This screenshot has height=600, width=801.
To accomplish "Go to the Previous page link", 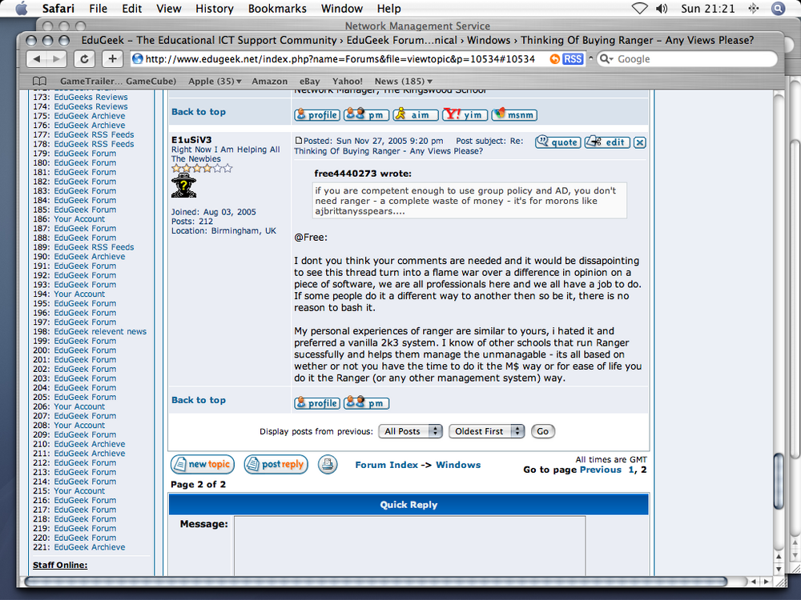I will point(601,470).
